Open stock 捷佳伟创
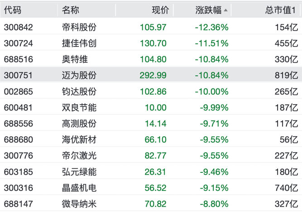 tap(79, 43)
